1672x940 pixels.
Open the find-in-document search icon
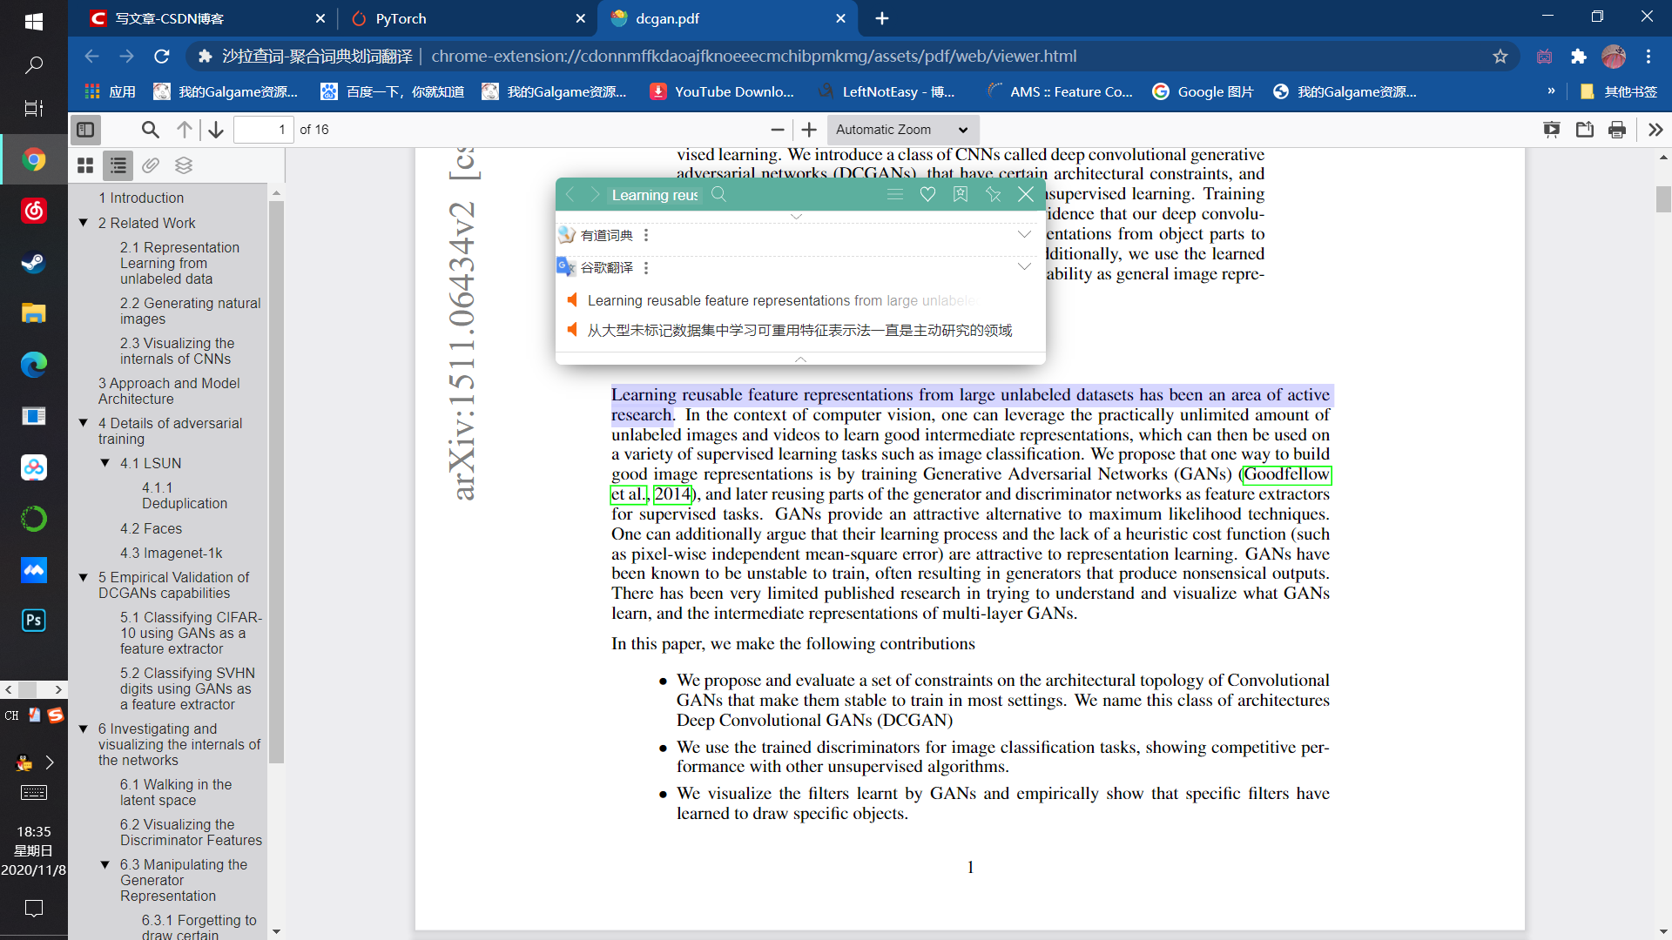(x=151, y=130)
